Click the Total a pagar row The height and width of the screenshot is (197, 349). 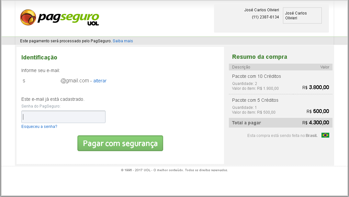coord(280,123)
